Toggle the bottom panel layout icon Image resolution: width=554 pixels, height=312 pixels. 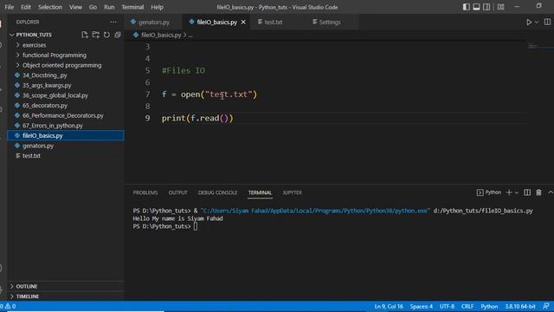point(476,7)
